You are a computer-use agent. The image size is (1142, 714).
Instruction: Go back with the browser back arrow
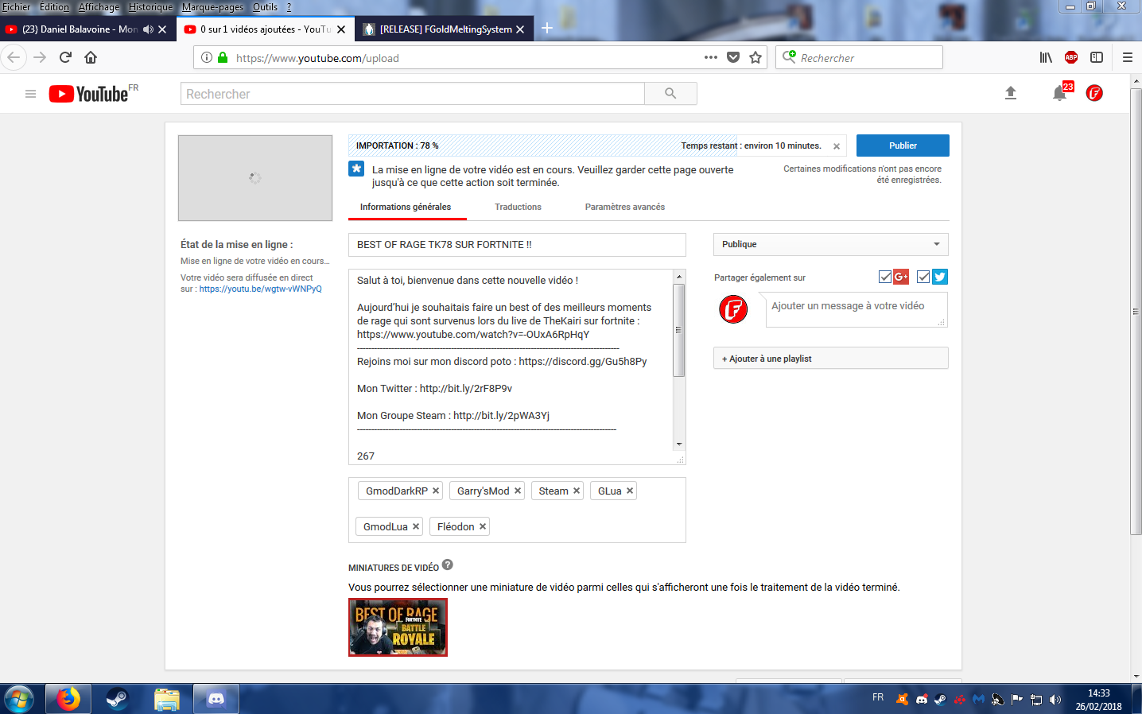(14, 57)
